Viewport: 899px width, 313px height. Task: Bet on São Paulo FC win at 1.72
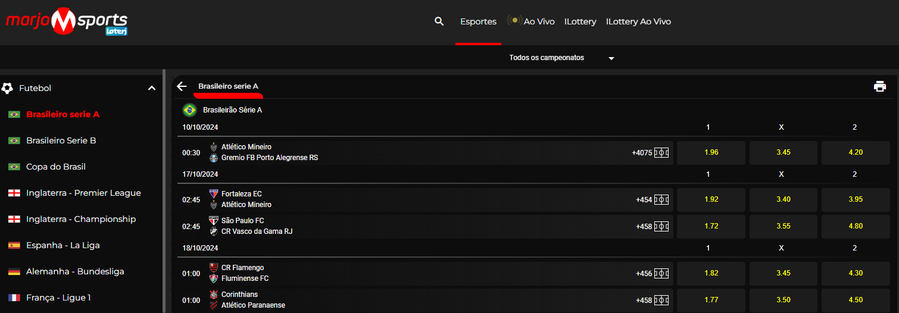pyautogui.click(x=711, y=226)
